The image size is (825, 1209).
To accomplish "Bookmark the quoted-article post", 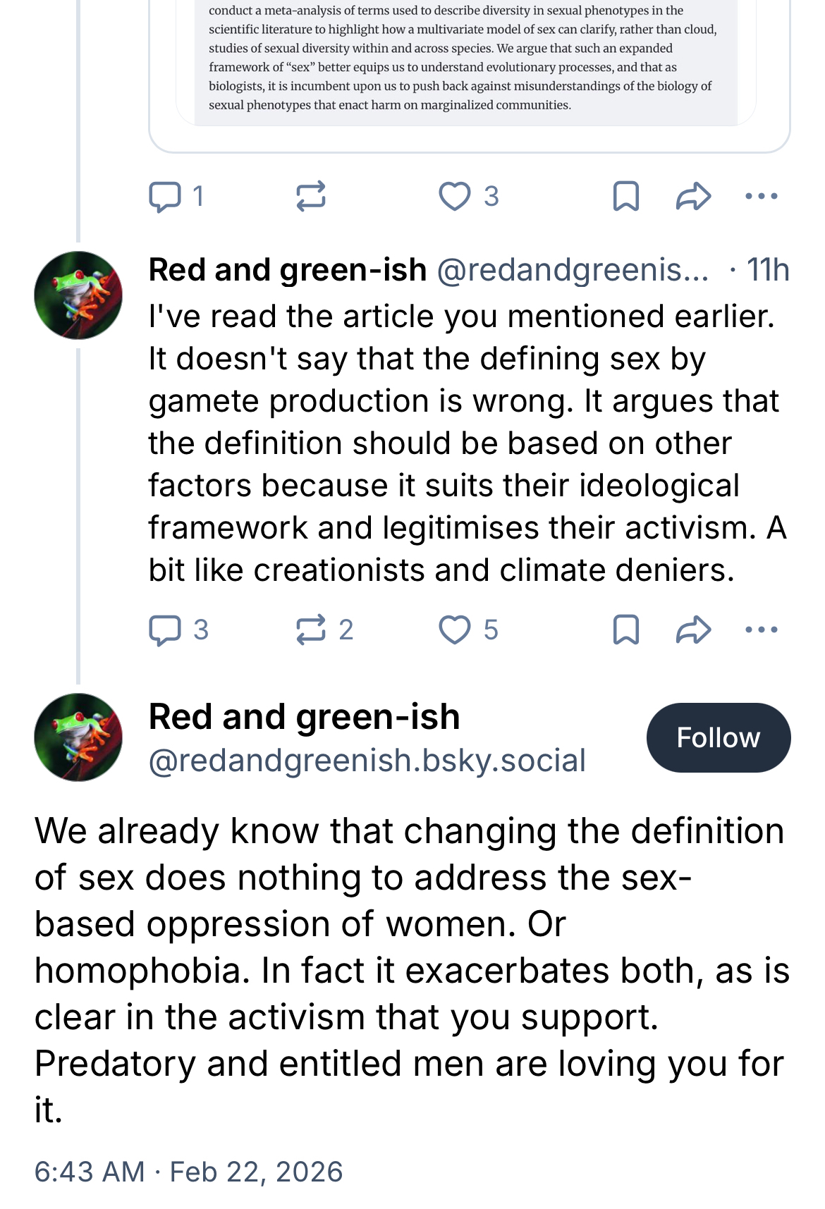I will (x=625, y=197).
